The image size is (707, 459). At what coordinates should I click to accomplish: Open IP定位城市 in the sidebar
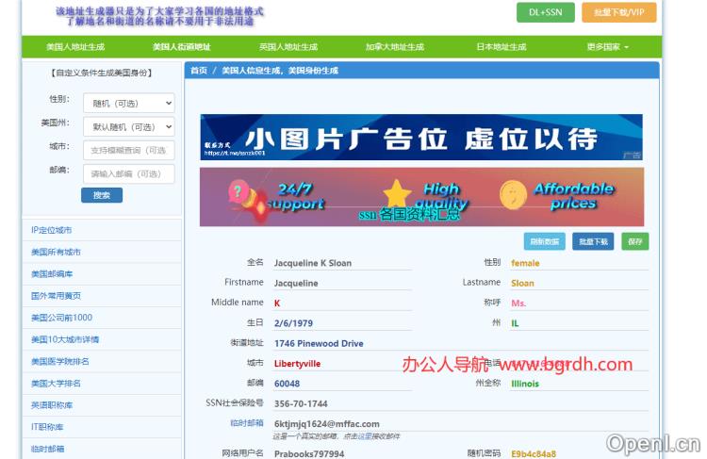click(52, 230)
